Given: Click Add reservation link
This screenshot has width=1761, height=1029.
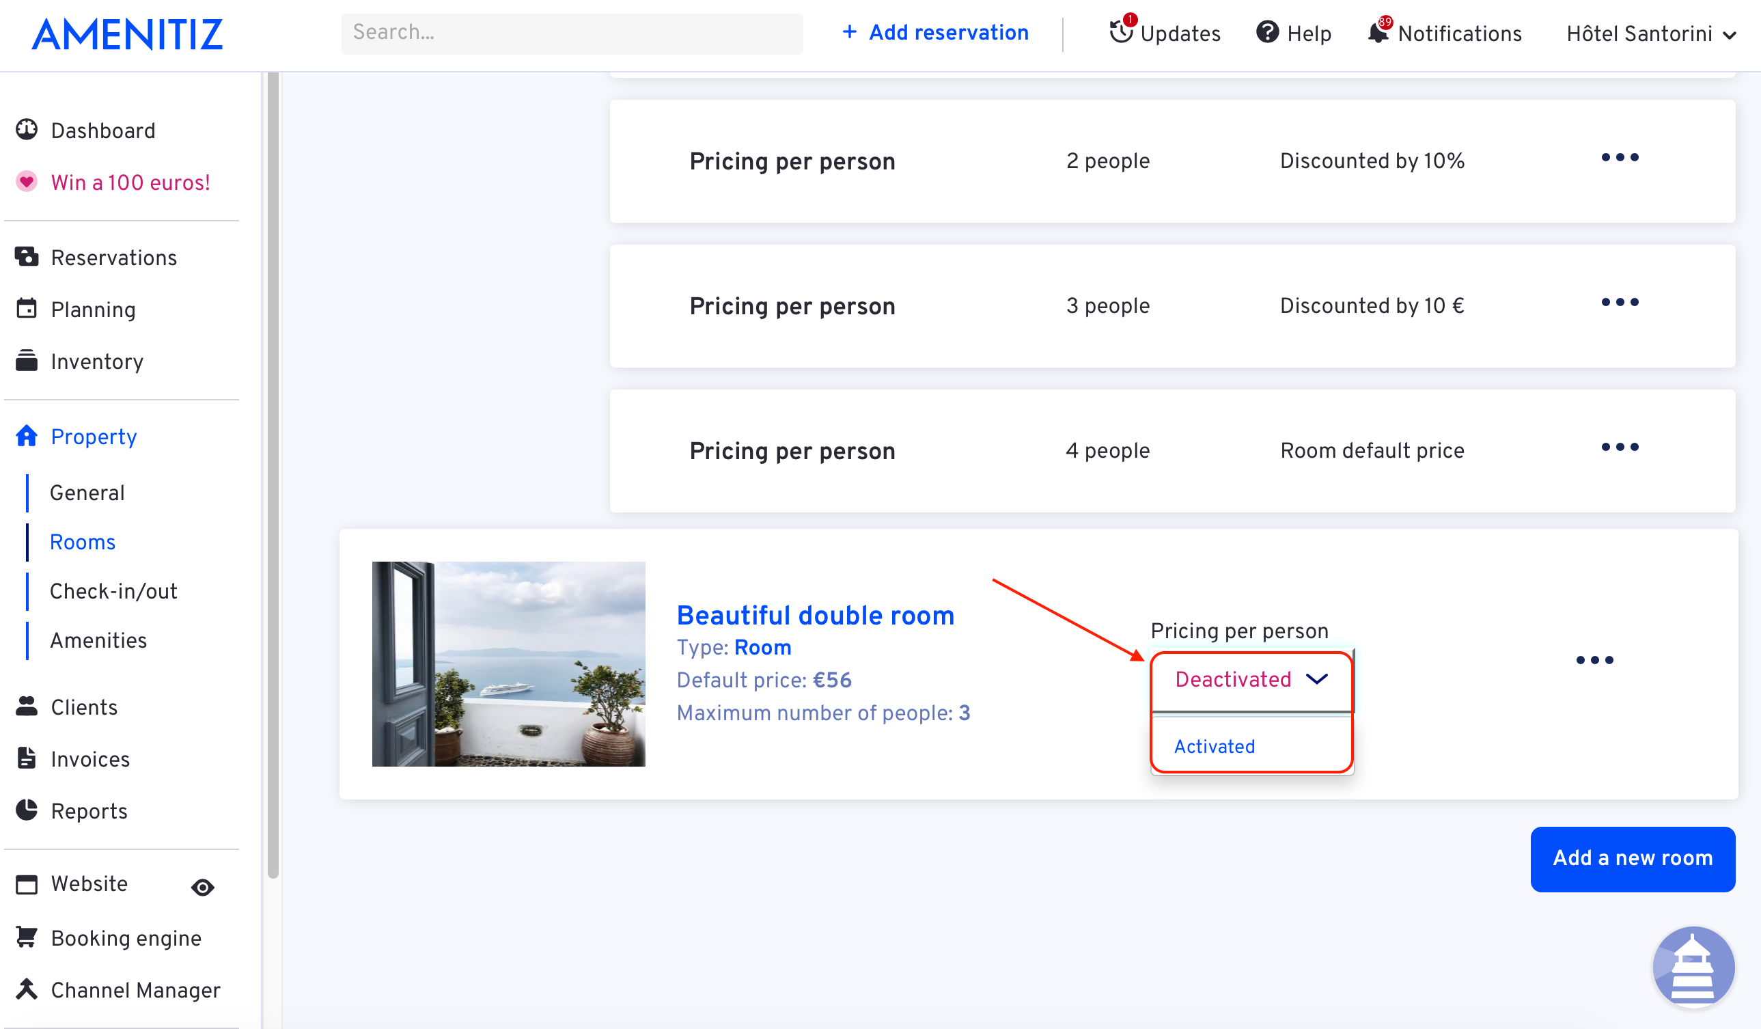Looking at the screenshot, I should [935, 32].
